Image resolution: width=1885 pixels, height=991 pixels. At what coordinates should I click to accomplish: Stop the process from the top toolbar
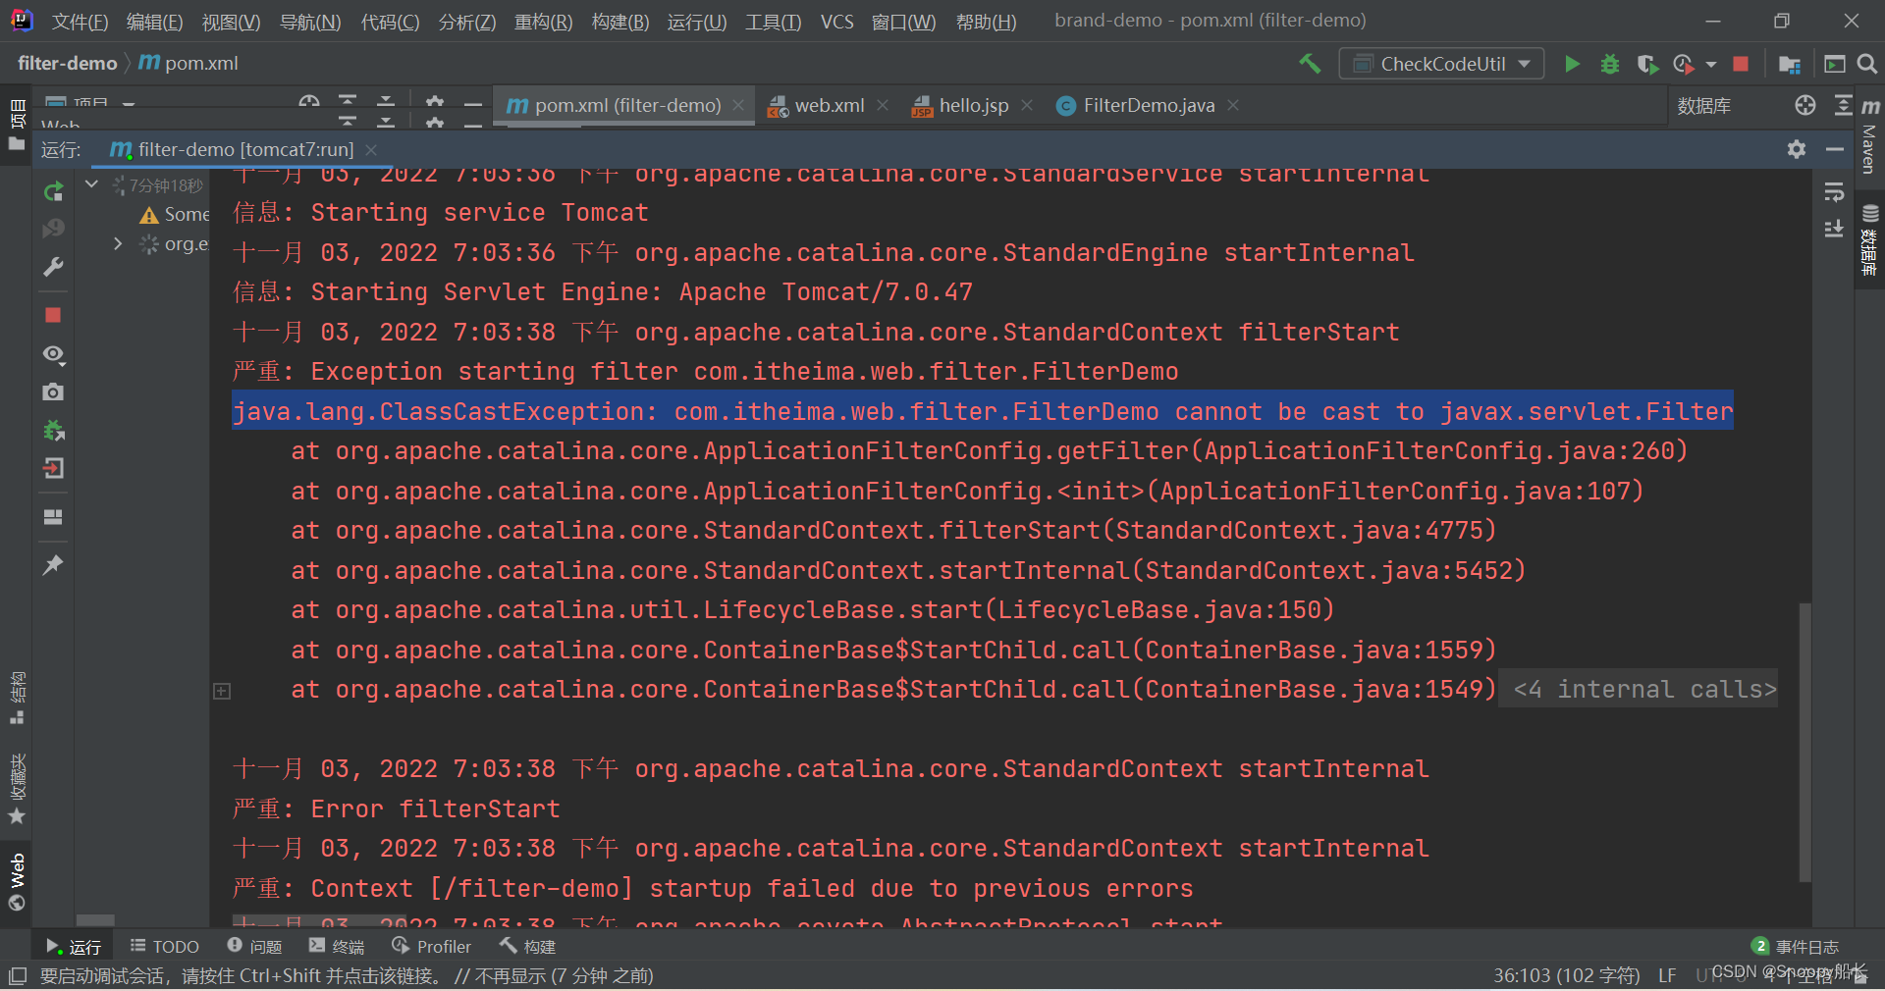(x=1741, y=64)
